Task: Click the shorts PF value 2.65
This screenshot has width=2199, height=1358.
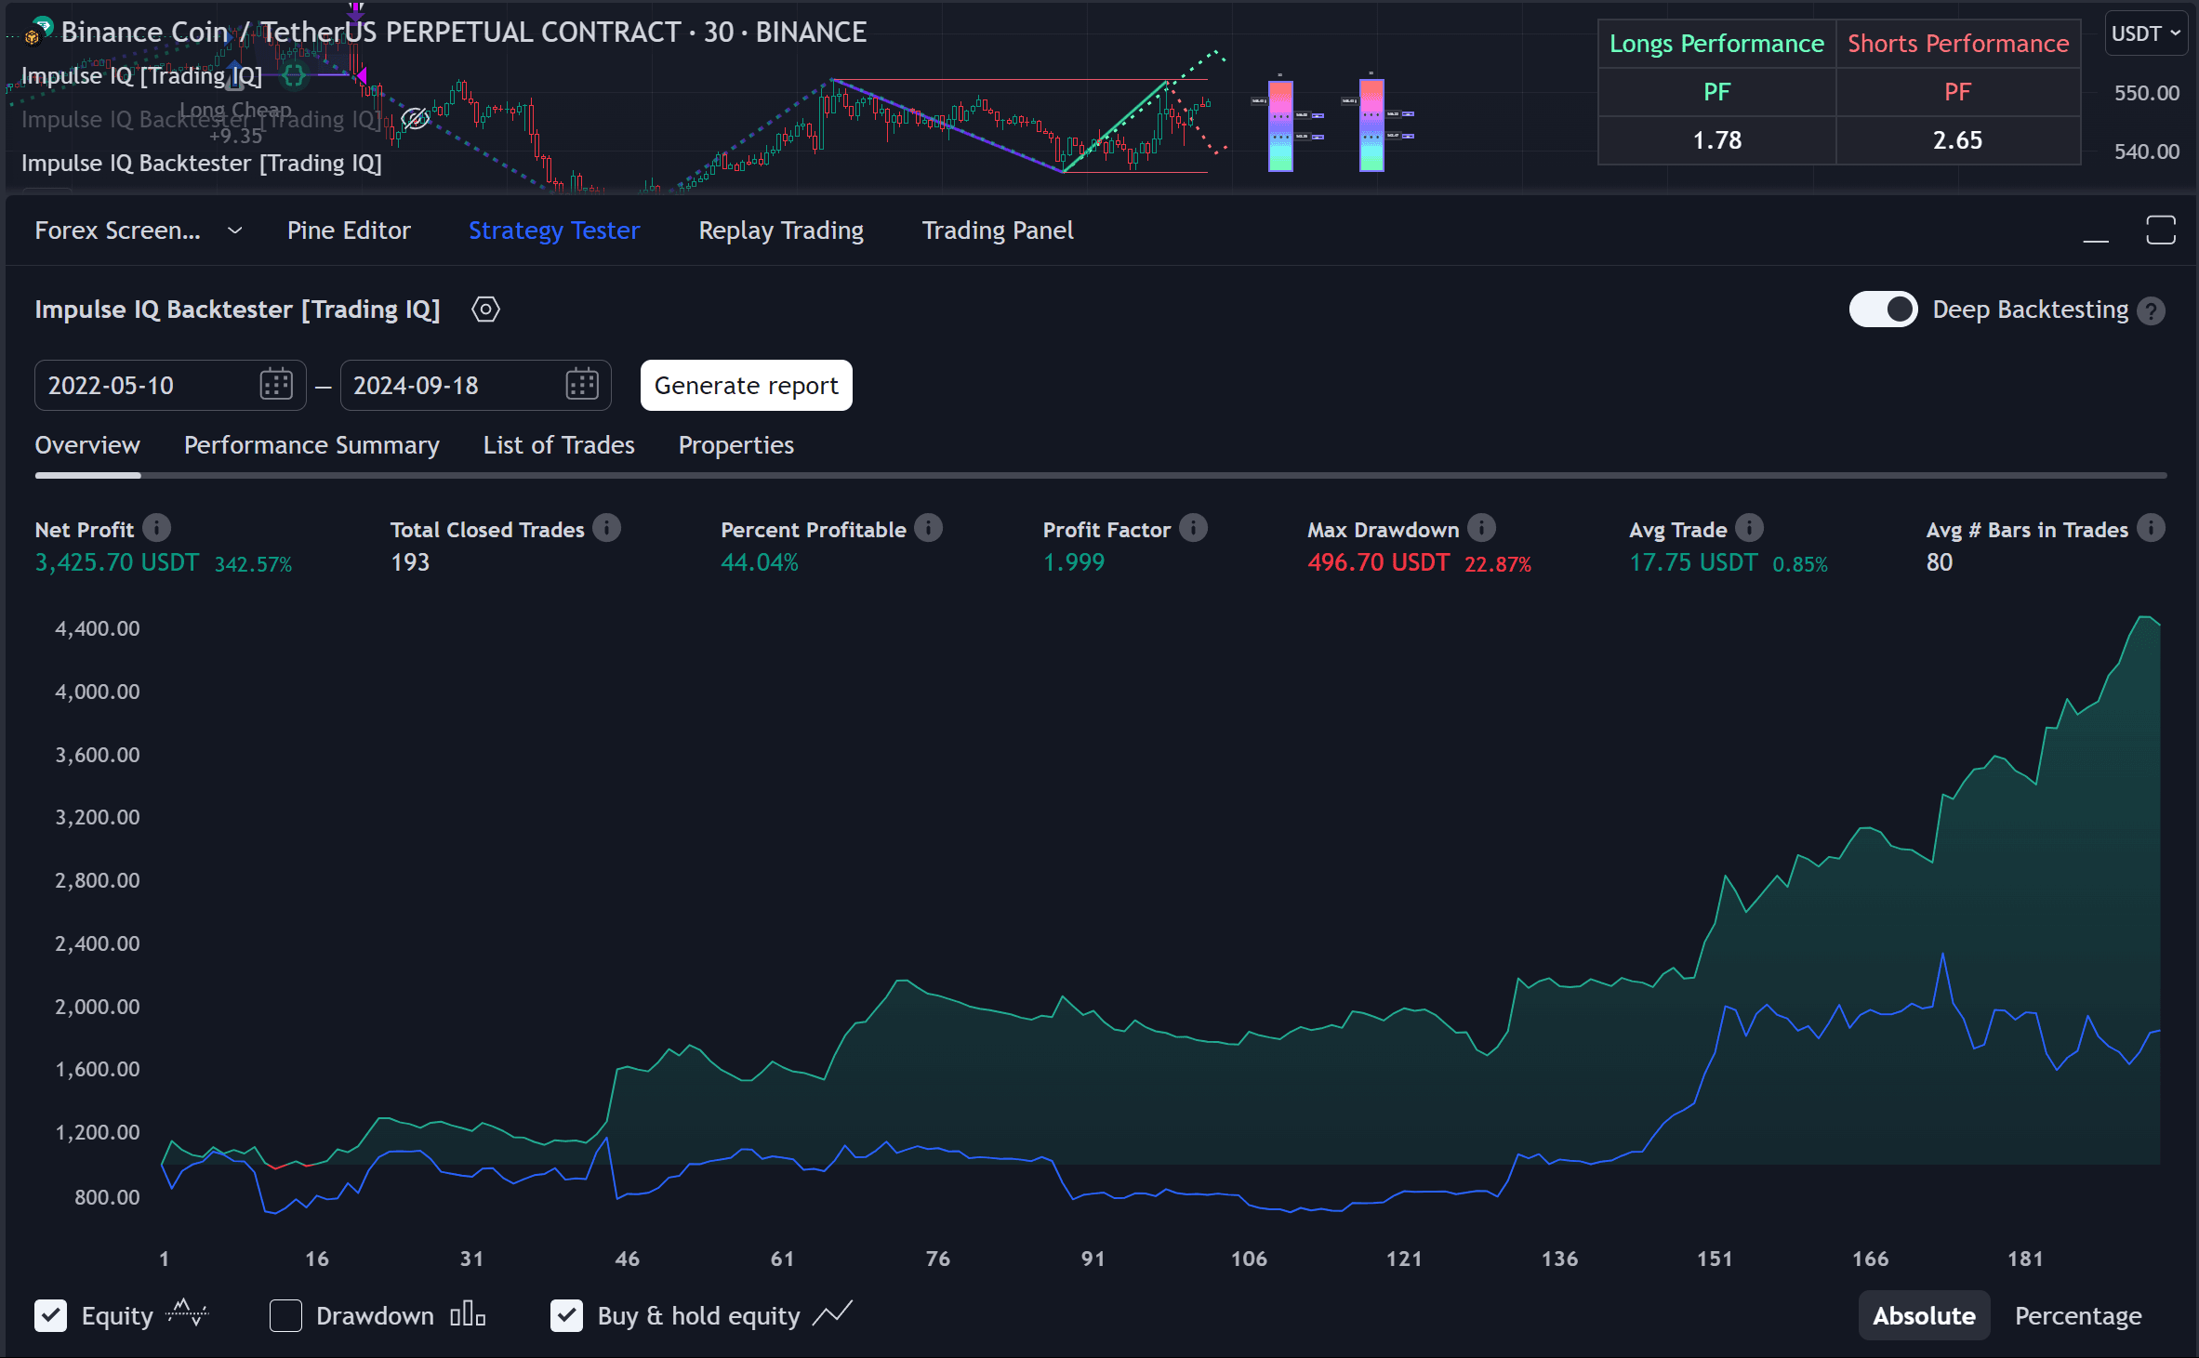Action: (1957, 140)
